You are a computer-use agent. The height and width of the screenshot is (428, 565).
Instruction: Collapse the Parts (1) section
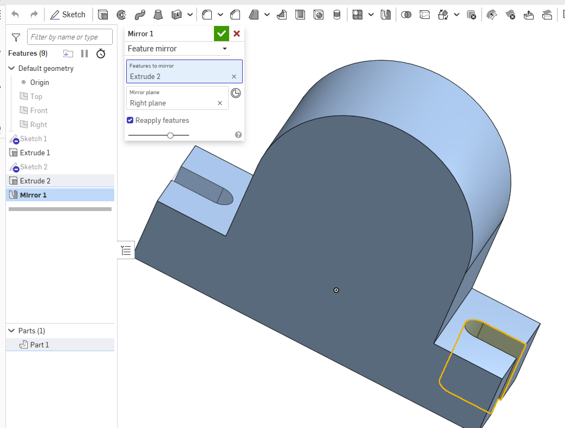[11, 331]
